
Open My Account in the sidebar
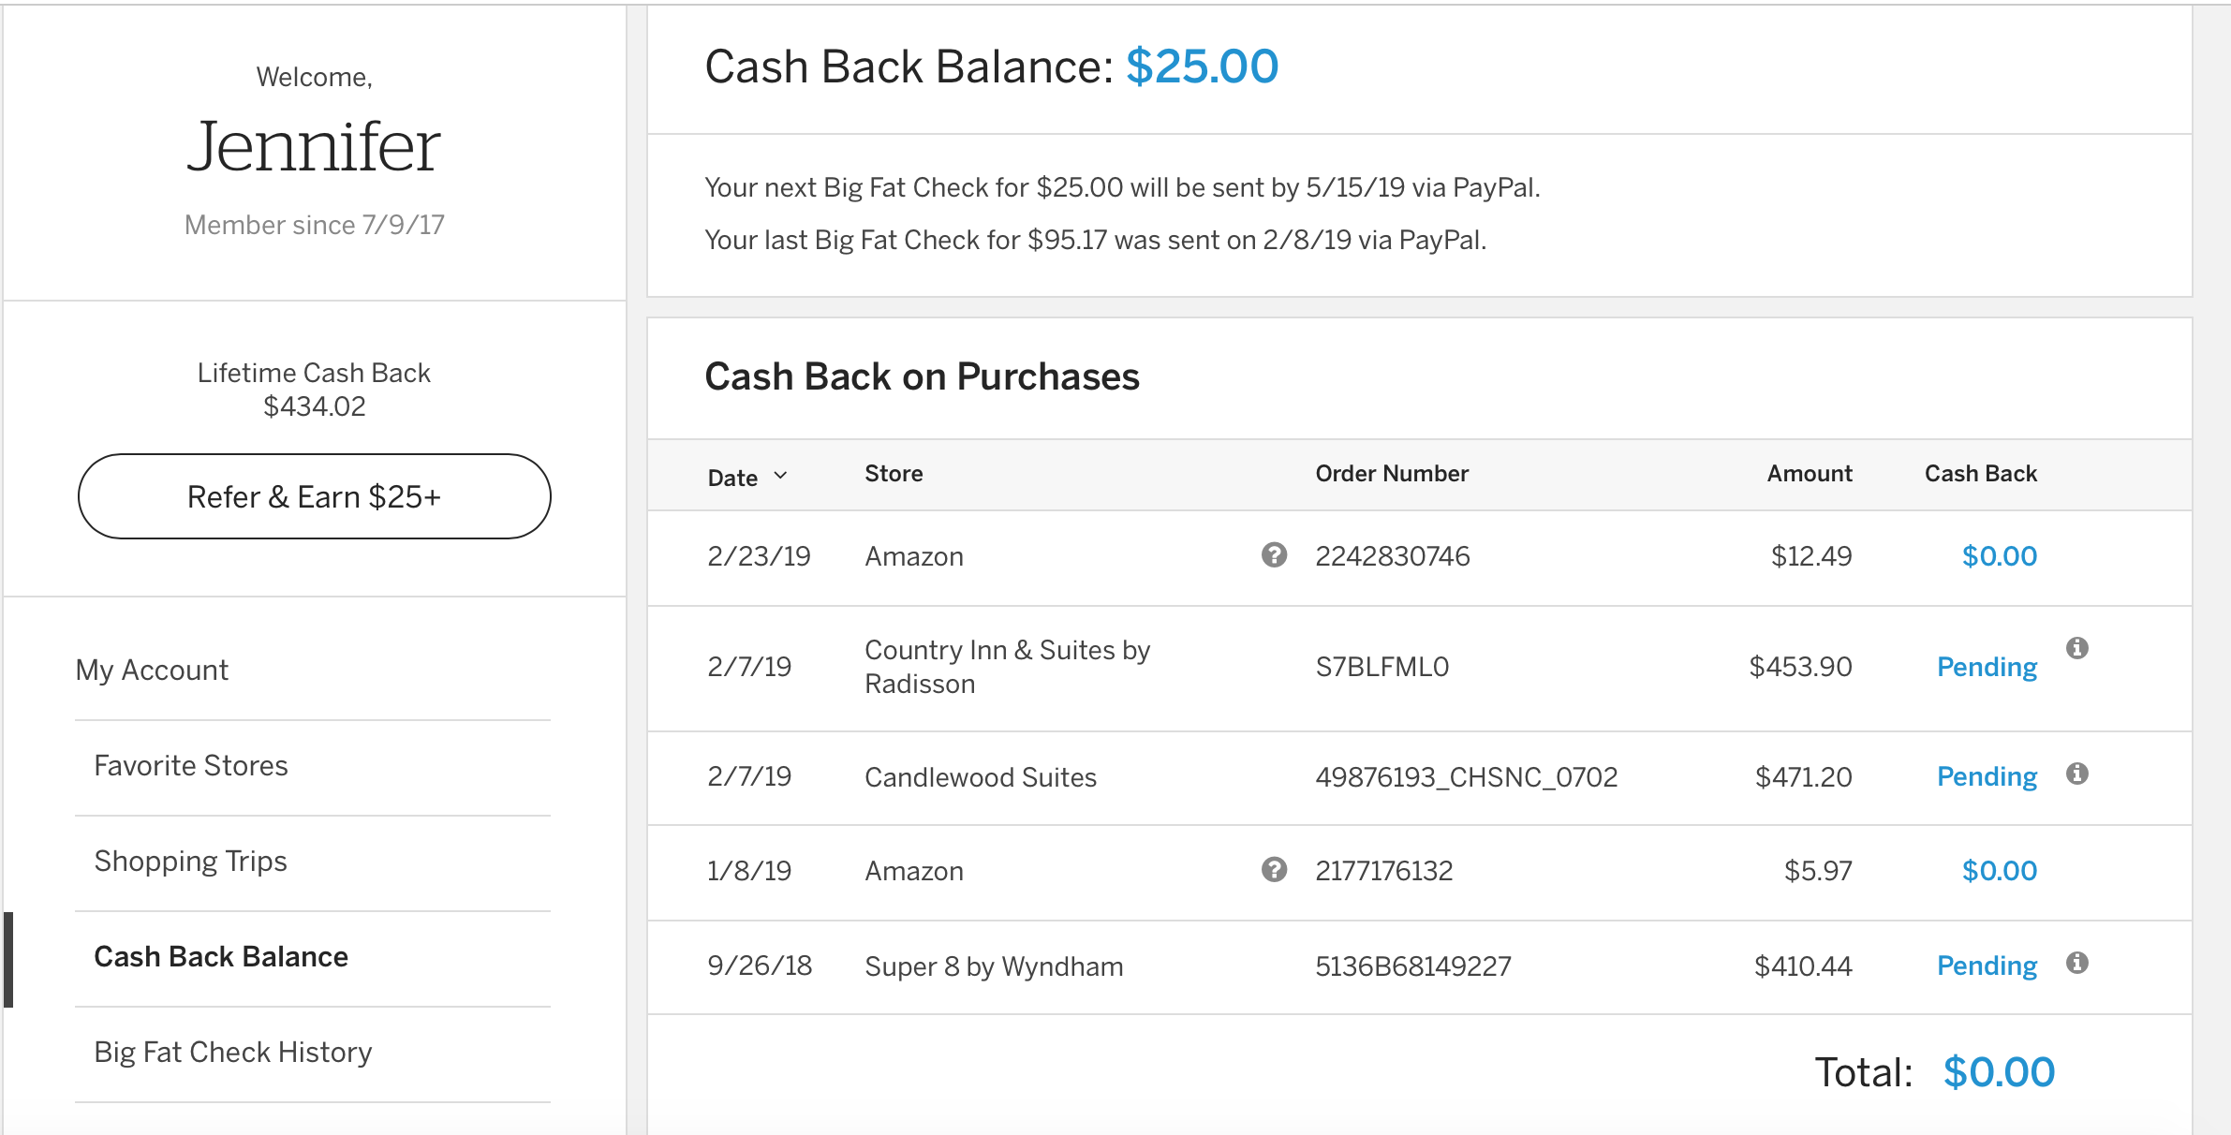point(152,671)
